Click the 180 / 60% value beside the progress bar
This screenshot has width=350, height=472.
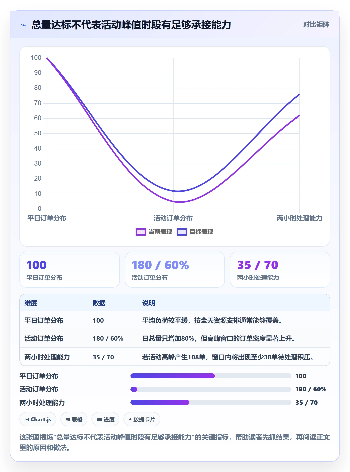click(x=311, y=389)
